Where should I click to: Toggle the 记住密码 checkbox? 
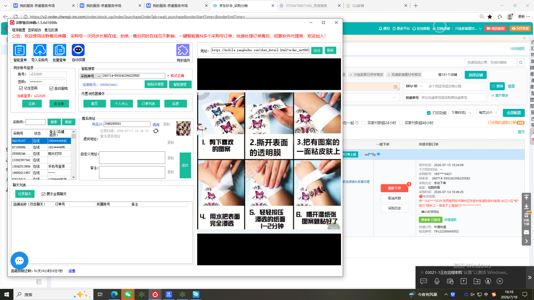tap(21, 88)
